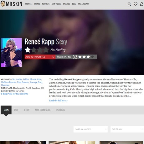
Task: Open 8 Blog Posts for this celebrity
Action: point(14,94)
